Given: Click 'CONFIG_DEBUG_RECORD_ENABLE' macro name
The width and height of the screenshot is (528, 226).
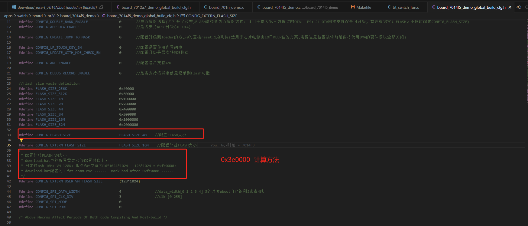Looking at the screenshot, I should tap(63, 73).
